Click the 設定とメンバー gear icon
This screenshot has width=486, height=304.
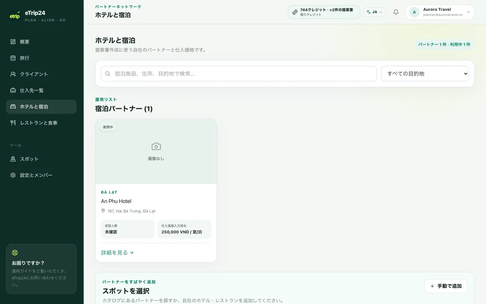pos(13,175)
